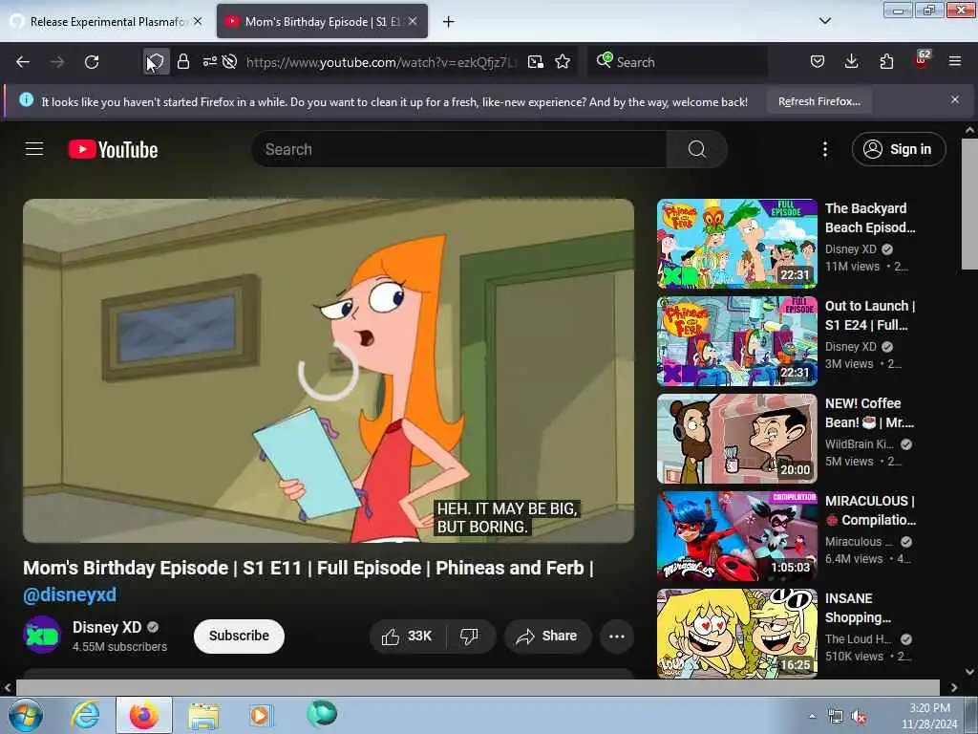Play NEW! Coffee Bean Mr. Bean video thumbnail
This screenshot has width=978, height=734.
tap(736, 438)
